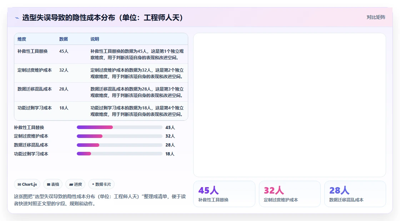Click the lightning icon beside the title
Image resolution: width=400 pixels, height=221 pixels.
click(x=17, y=18)
